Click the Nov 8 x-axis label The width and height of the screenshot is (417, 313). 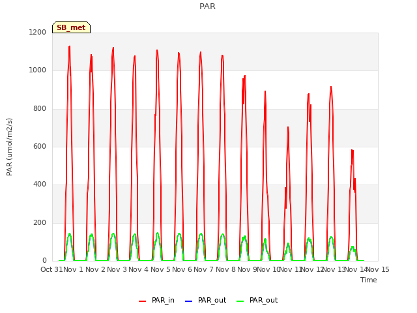tap(225, 269)
